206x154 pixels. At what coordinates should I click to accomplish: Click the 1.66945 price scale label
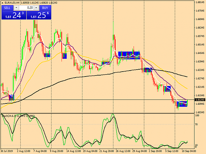[x=200, y=19]
